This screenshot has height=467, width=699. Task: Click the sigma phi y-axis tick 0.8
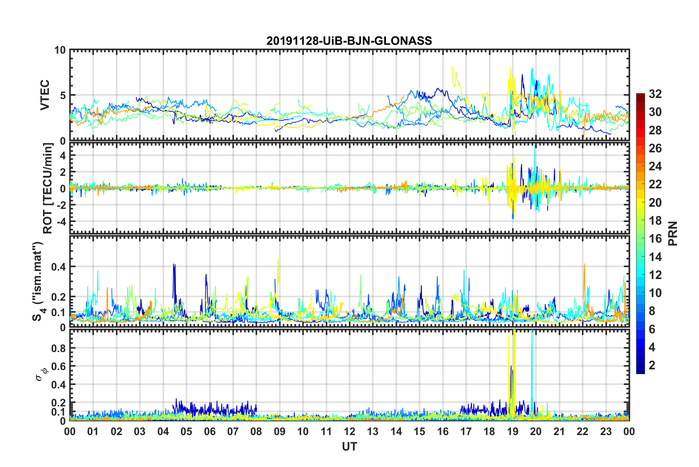58,348
